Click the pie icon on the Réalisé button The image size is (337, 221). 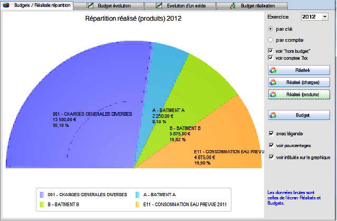point(273,70)
